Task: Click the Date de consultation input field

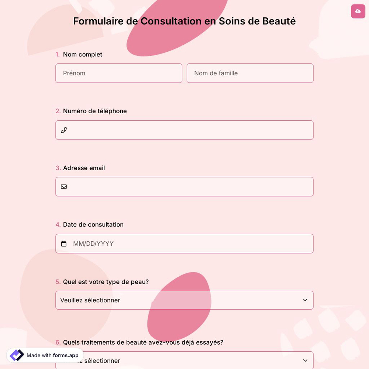Action: [184, 244]
